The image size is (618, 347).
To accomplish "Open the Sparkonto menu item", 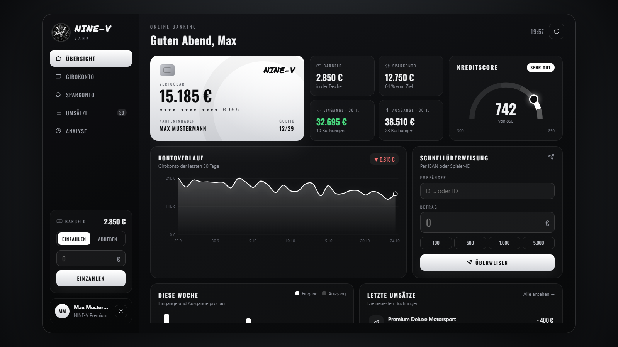I will click(91, 94).
